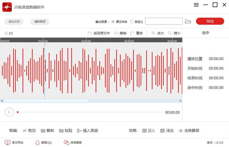Click 返回源文件 revert arrow icon

90,33
